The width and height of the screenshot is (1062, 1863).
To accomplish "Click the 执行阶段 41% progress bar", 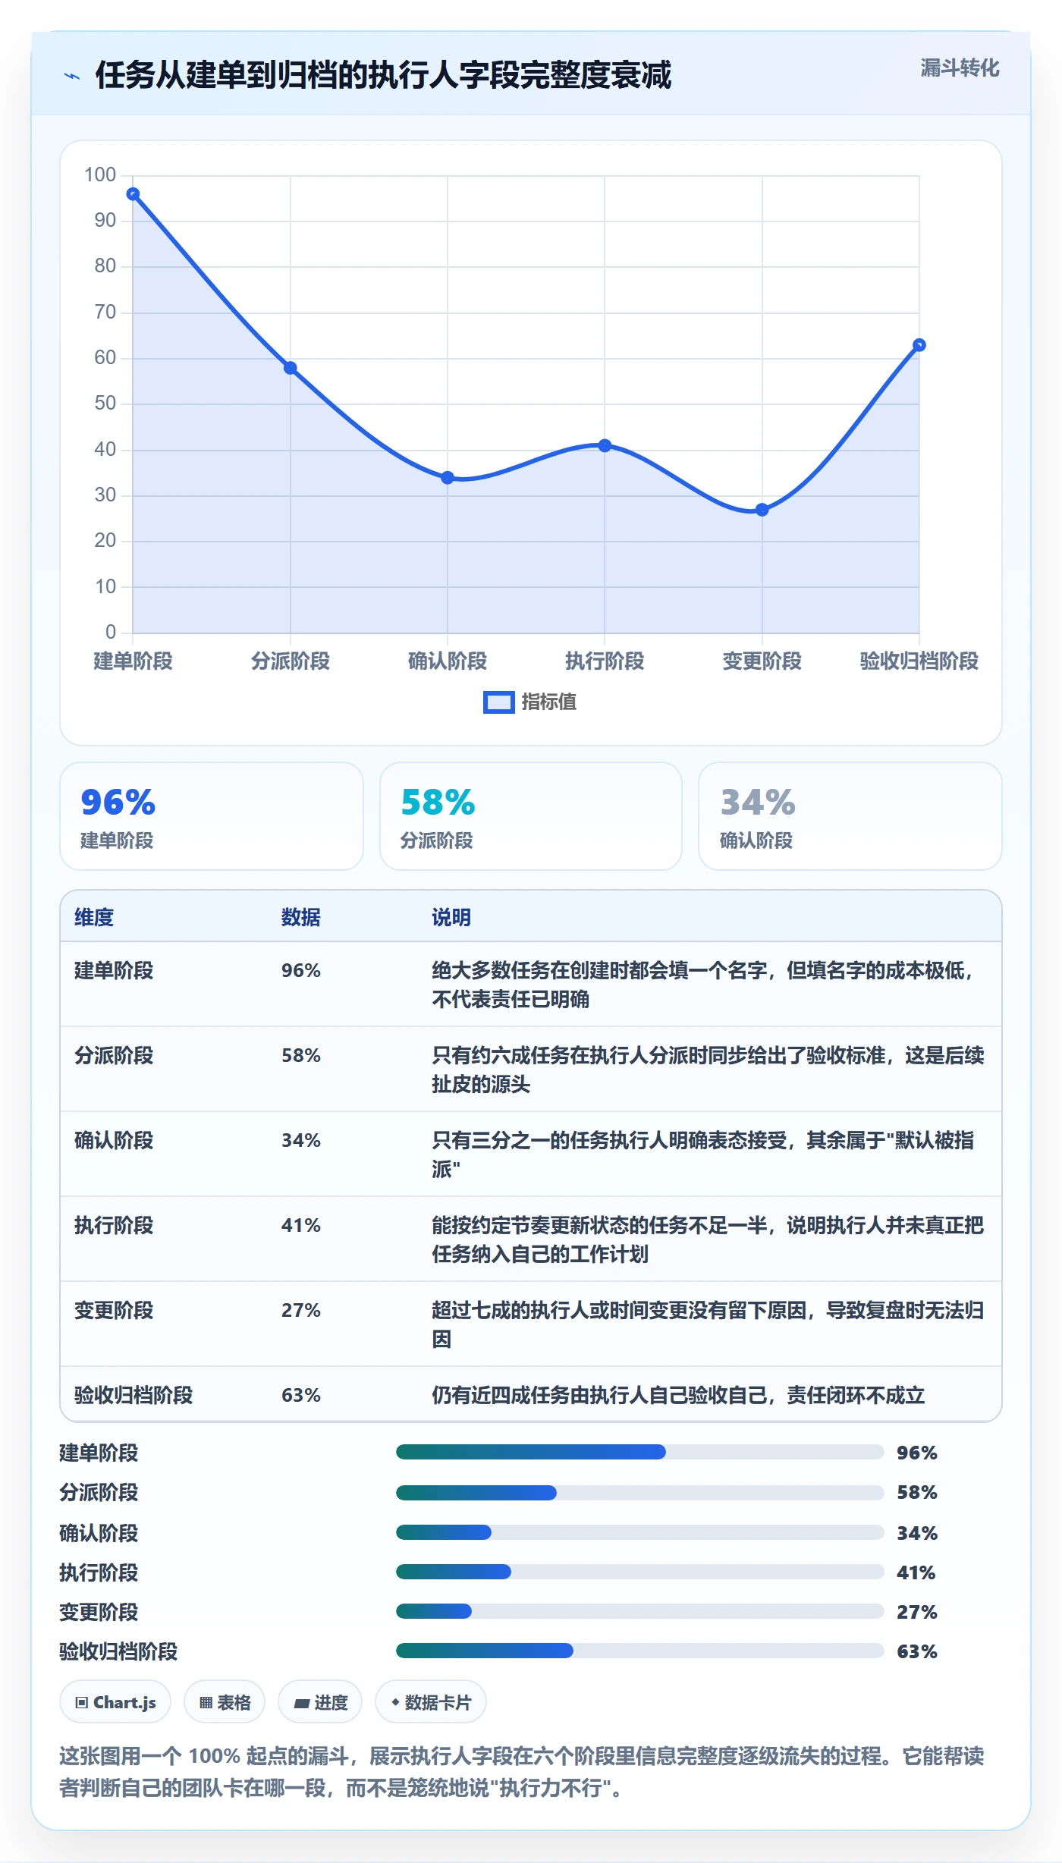I will pos(639,1572).
